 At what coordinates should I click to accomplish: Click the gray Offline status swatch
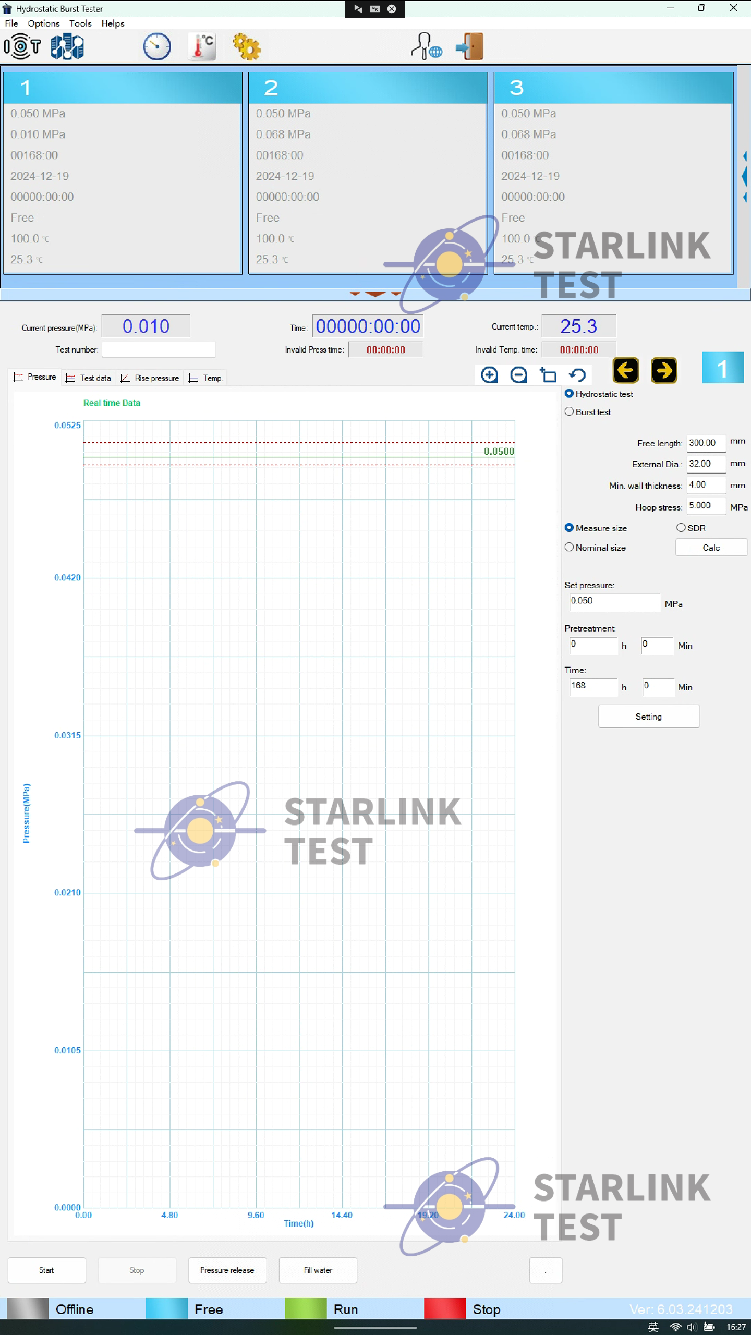click(x=28, y=1309)
